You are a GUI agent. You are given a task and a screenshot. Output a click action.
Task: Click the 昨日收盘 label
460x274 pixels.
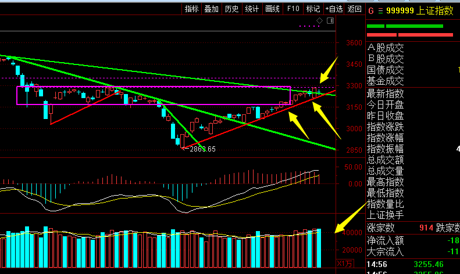[385, 116]
